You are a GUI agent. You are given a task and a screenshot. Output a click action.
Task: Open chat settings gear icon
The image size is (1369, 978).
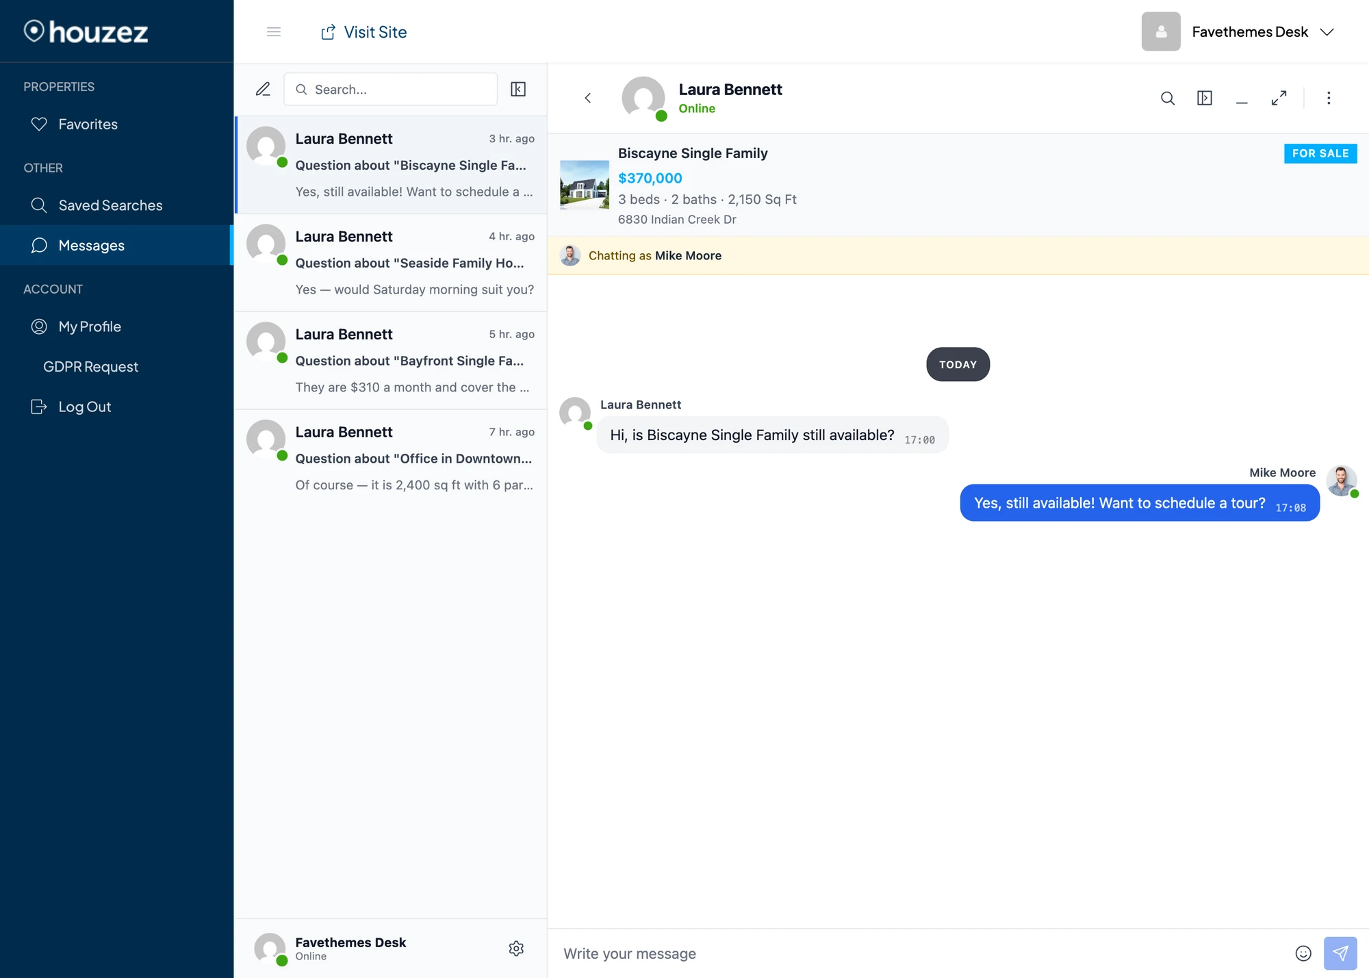point(516,949)
